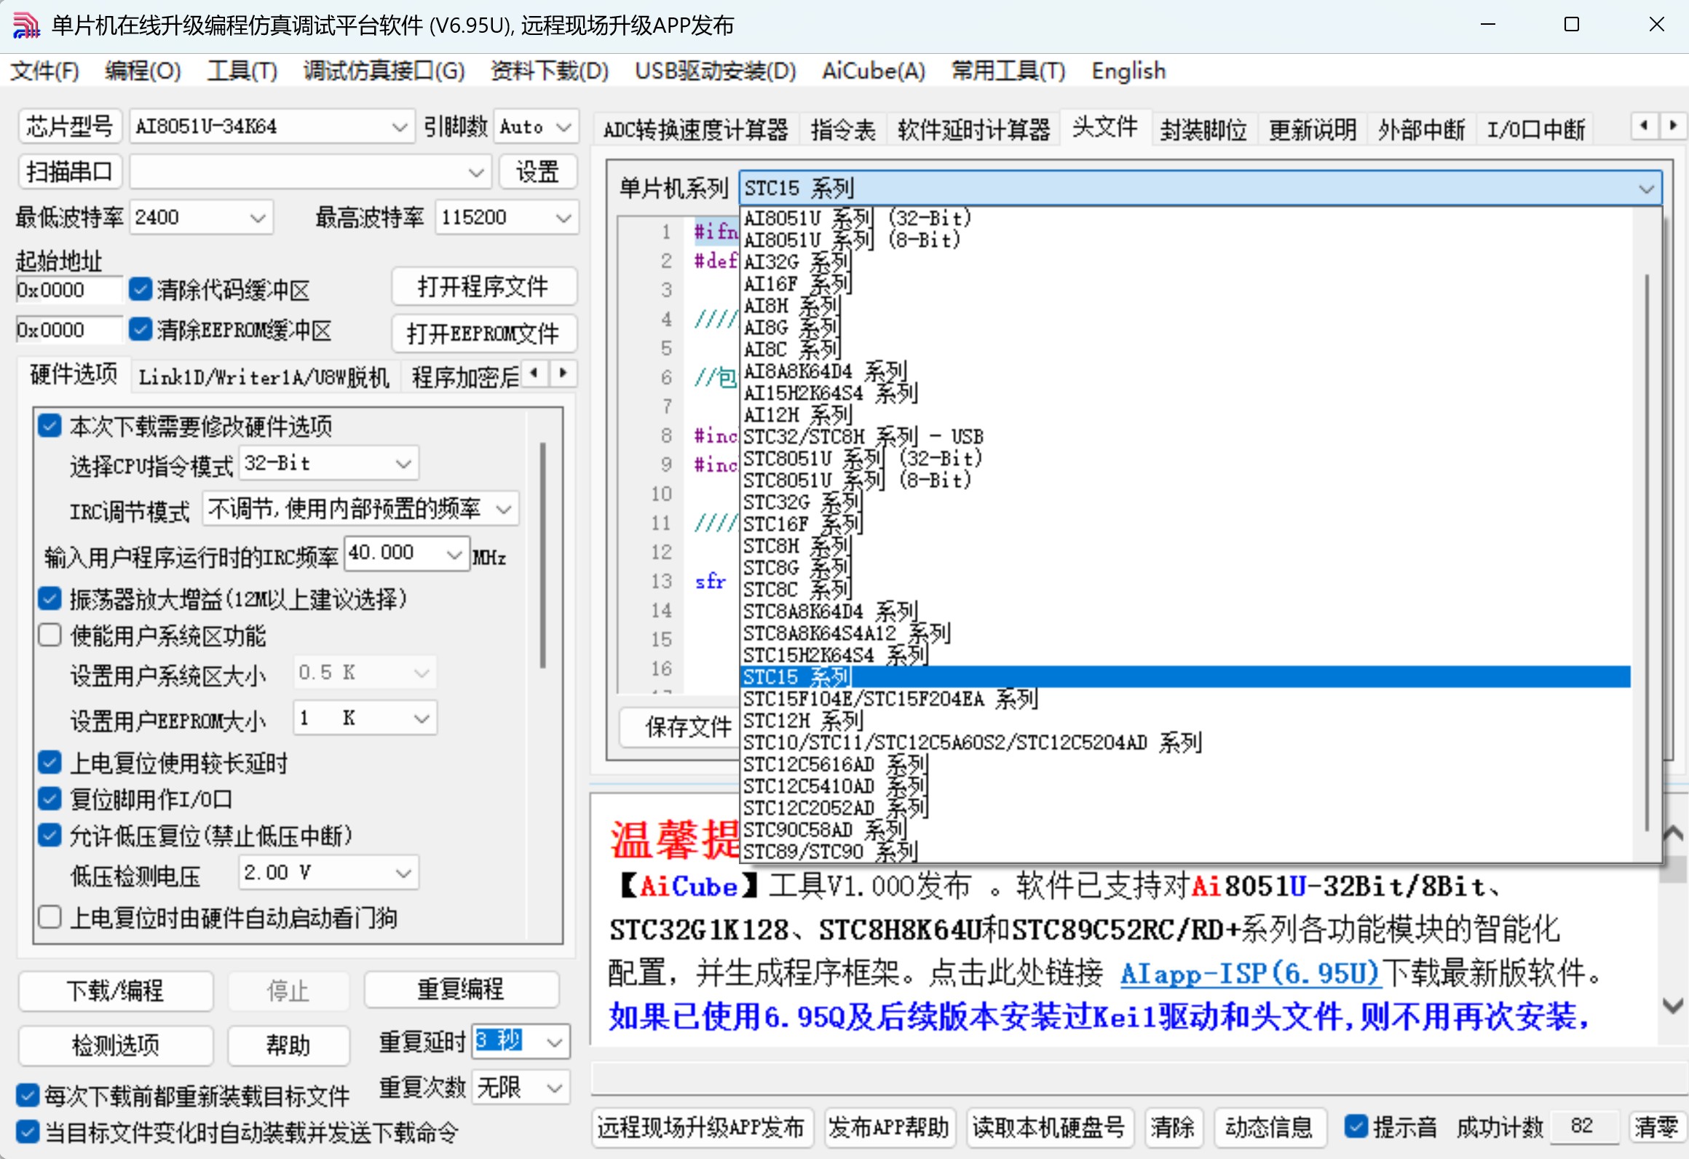The image size is (1689, 1159).
Task: Open the IRC频率 40.000 dropdown
Action: pyautogui.click(x=407, y=554)
